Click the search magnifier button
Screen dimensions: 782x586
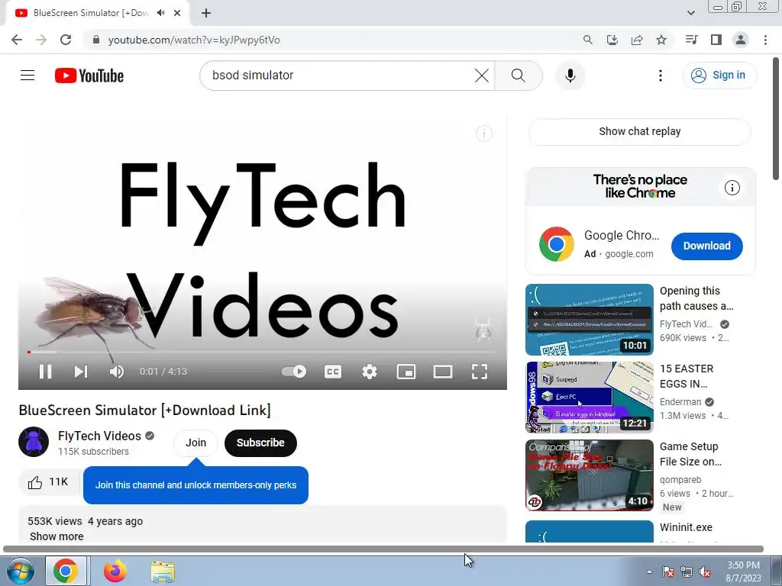point(519,76)
